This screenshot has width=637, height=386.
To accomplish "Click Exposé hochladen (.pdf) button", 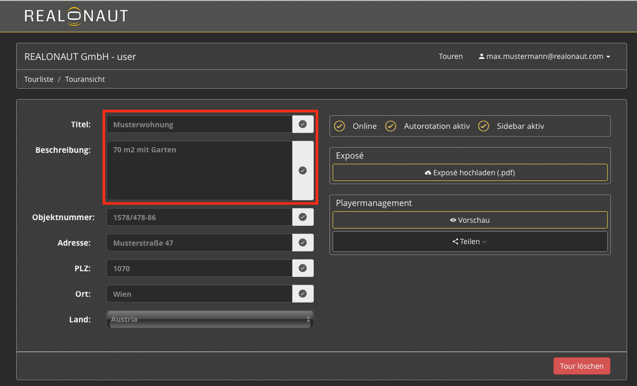I will click(x=470, y=173).
